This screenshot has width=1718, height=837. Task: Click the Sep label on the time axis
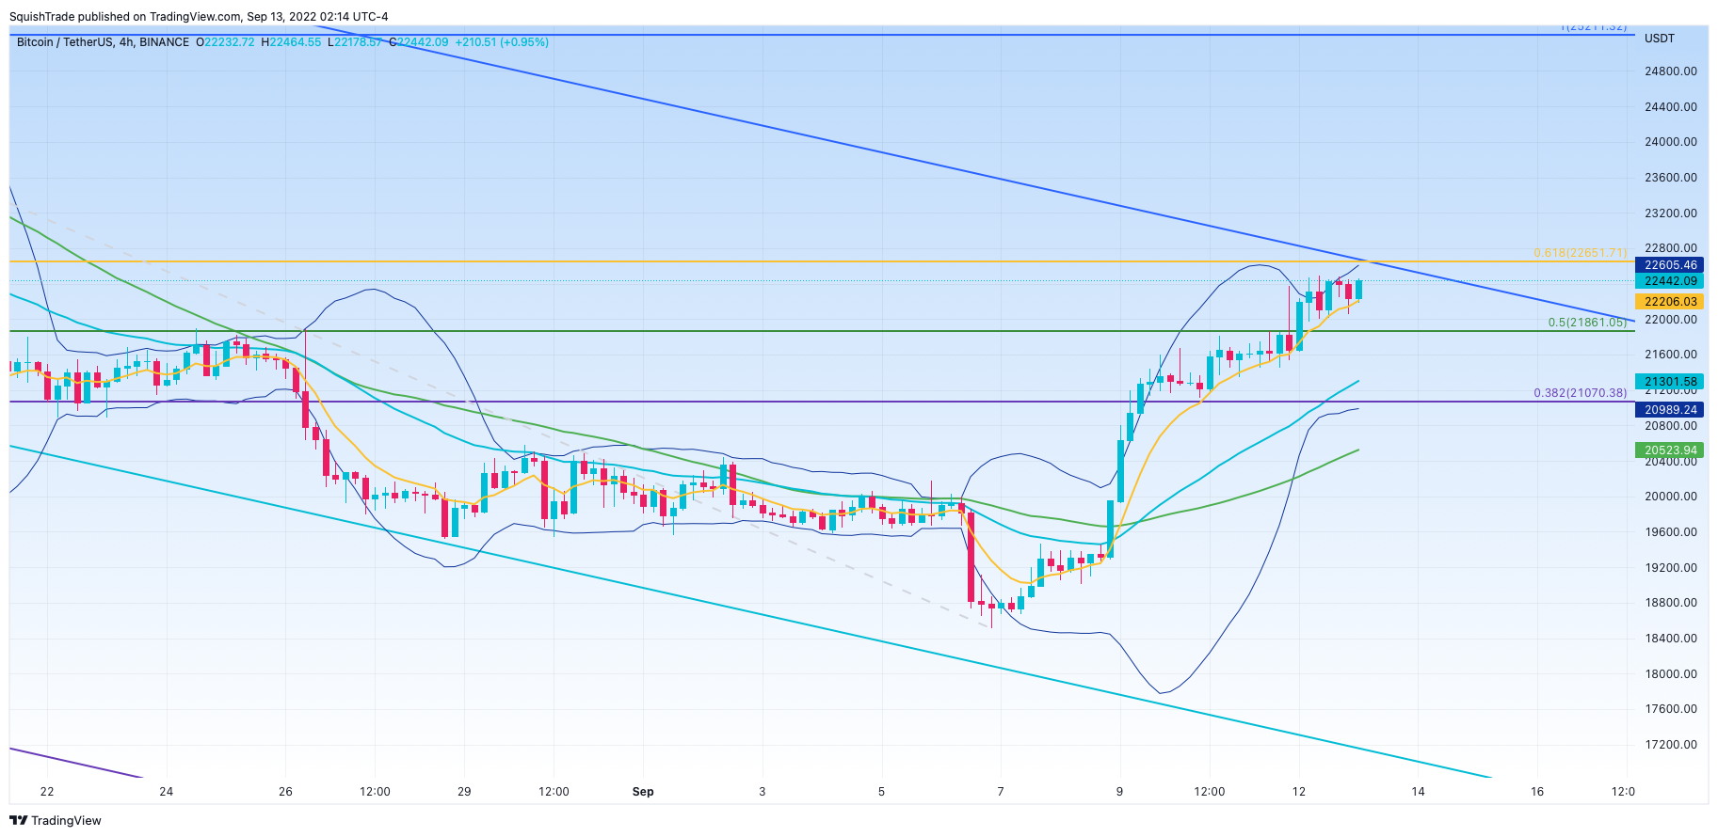click(x=643, y=792)
